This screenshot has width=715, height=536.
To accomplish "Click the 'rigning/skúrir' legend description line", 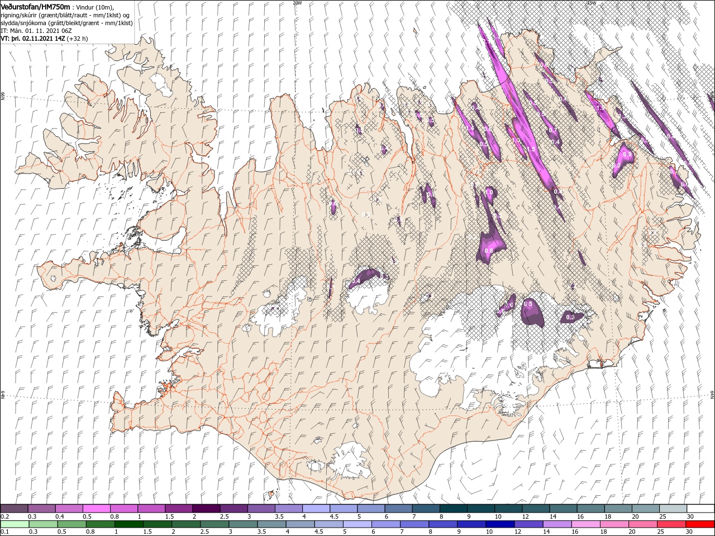I will click(65, 15).
